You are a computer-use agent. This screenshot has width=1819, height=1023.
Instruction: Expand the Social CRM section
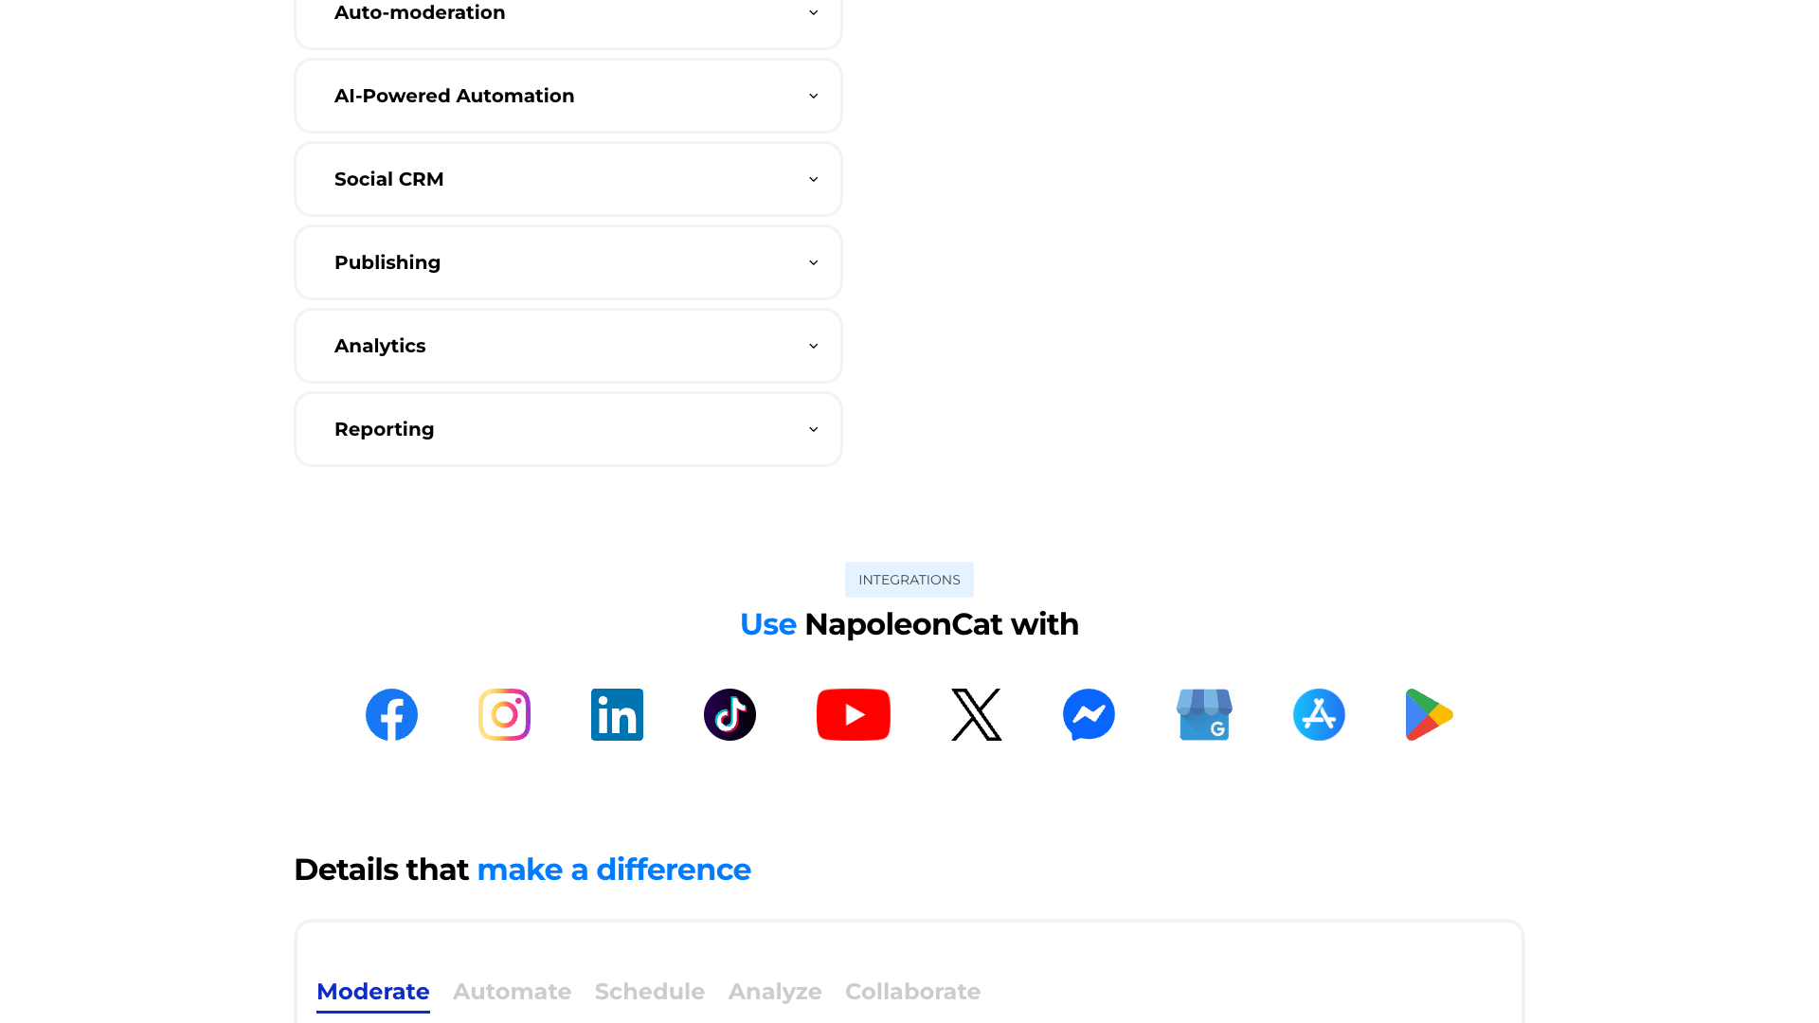[x=567, y=178]
